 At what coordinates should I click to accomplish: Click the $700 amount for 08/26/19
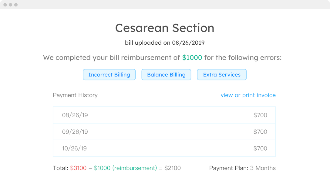pyautogui.click(x=260, y=115)
